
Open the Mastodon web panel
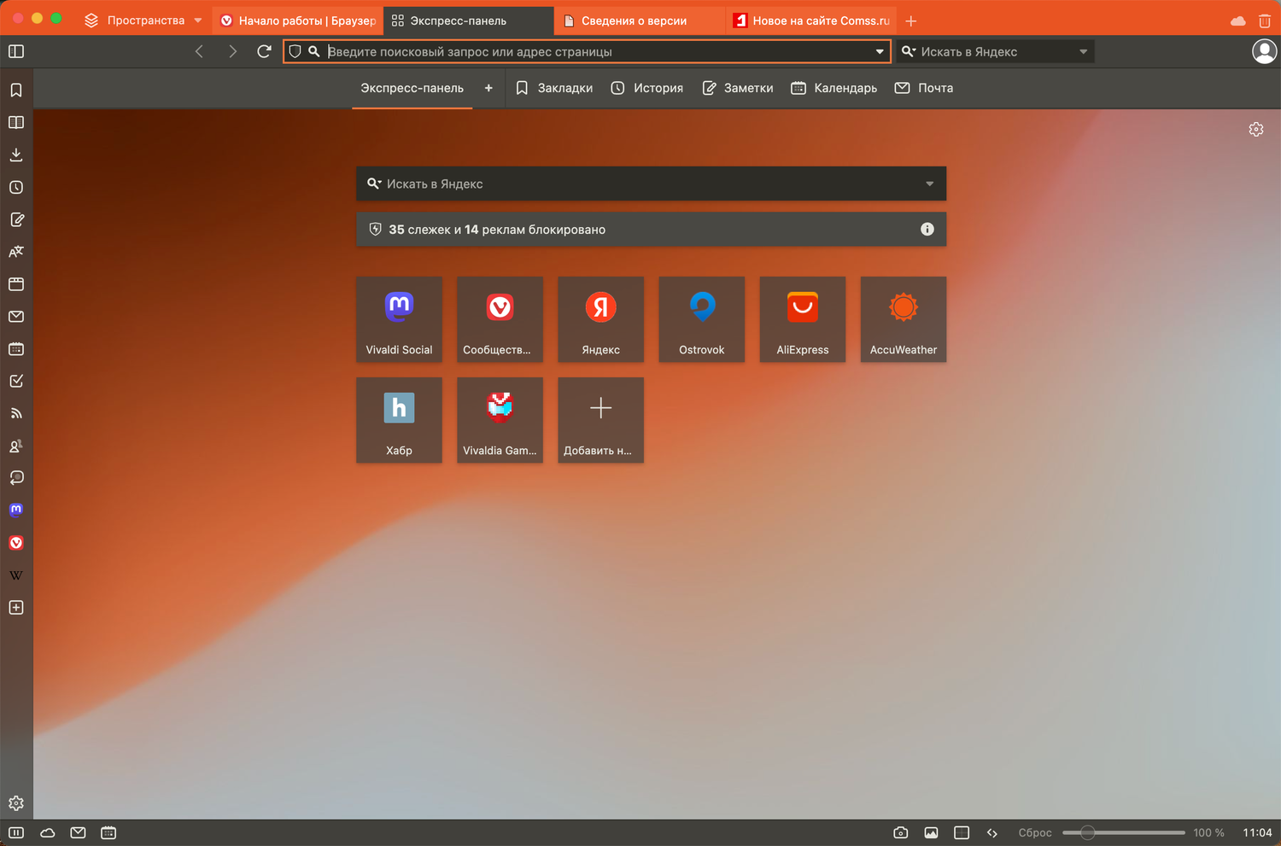[x=16, y=511]
